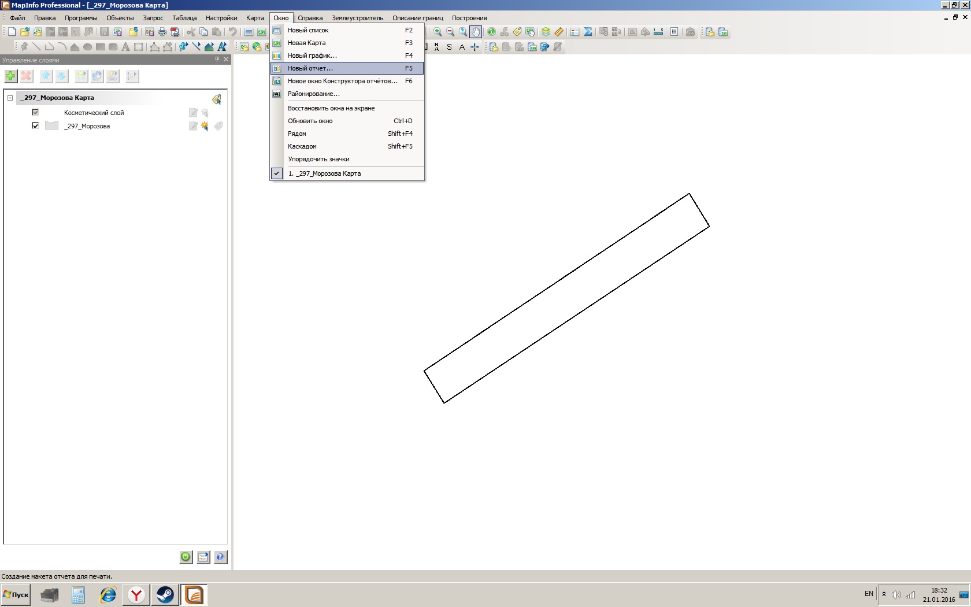The width and height of the screenshot is (971, 607).
Task: Open the Таблица menu
Action: pyautogui.click(x=184, y=18)
